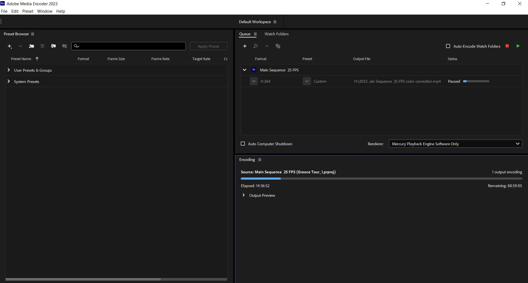Stop queue red square button

tap(507, 46)
